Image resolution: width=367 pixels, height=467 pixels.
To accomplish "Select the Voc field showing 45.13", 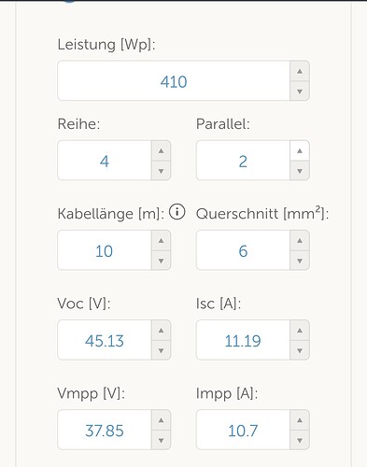I will pos(105,340).
